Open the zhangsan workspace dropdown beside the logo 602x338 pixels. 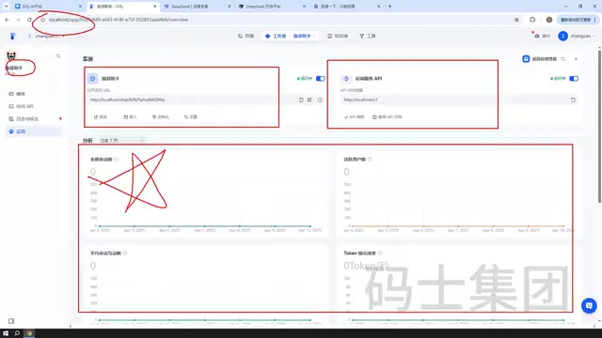click(x=46, y=36)
